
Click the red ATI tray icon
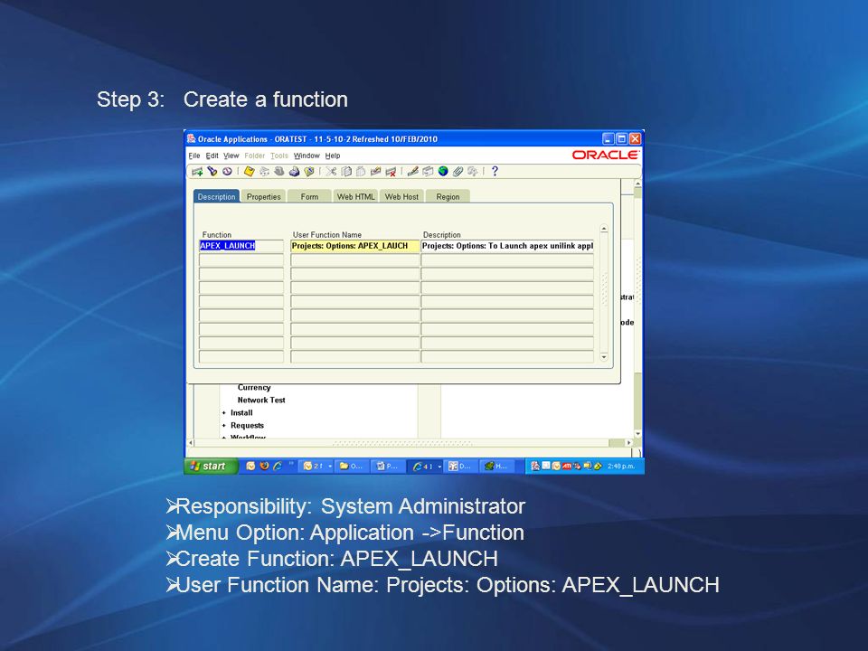click(566, 467)
